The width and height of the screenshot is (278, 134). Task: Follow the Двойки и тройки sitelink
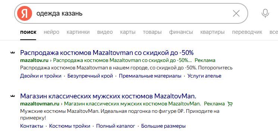[41, 76]
